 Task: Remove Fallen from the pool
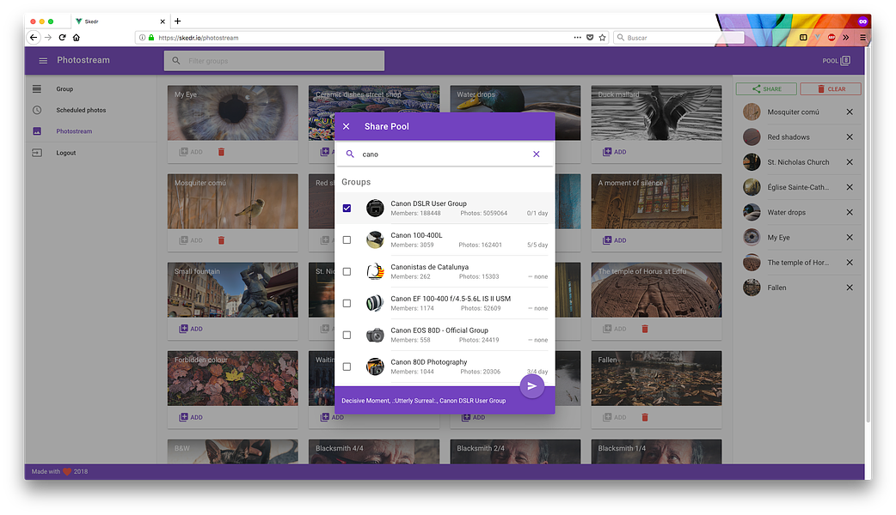(850, 288)
